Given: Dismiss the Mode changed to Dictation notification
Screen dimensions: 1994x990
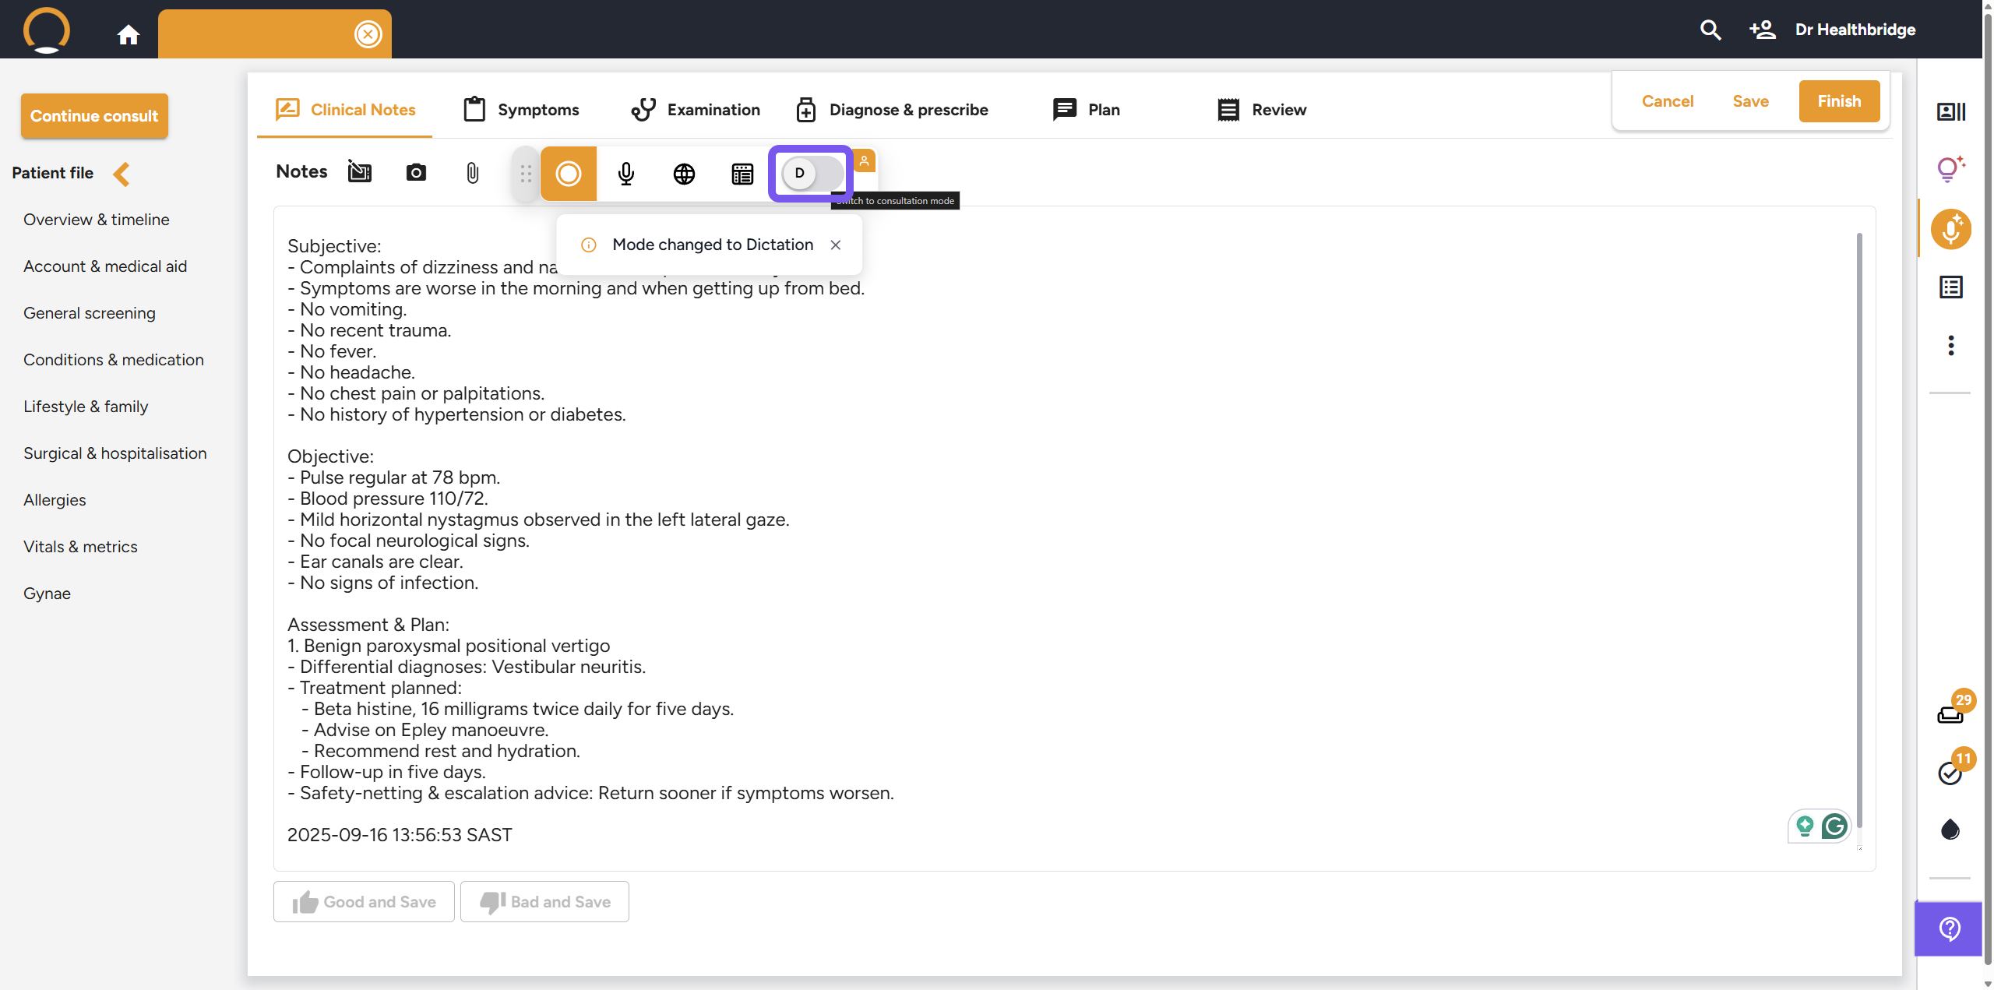Looking at the screenshot, I should [x=835, y=245].
